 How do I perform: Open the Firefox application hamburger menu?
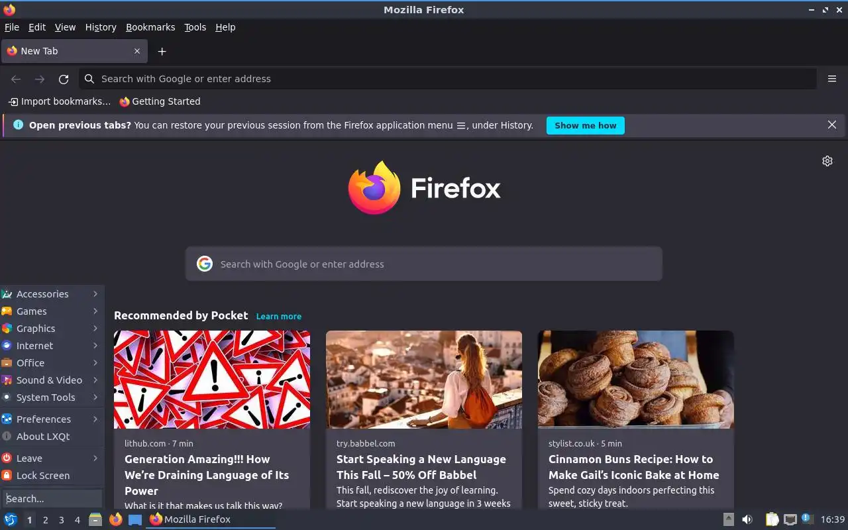[832, 79]
